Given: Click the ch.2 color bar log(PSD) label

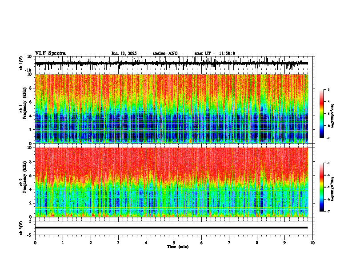Looking at the screenshot, I should pos(332,189).
